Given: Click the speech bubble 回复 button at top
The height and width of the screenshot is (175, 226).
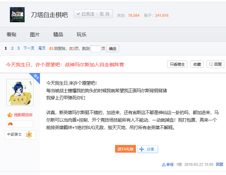Looking at the screenshot, I should coord(215,64).
